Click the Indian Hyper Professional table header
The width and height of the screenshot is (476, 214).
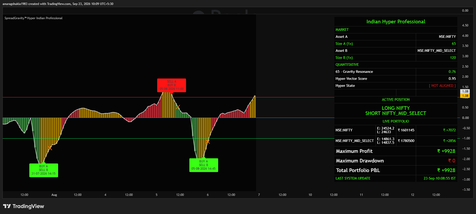pyautogui.click(x=396, y=22)
